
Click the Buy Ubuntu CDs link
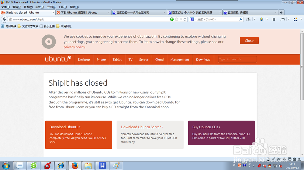206,127
